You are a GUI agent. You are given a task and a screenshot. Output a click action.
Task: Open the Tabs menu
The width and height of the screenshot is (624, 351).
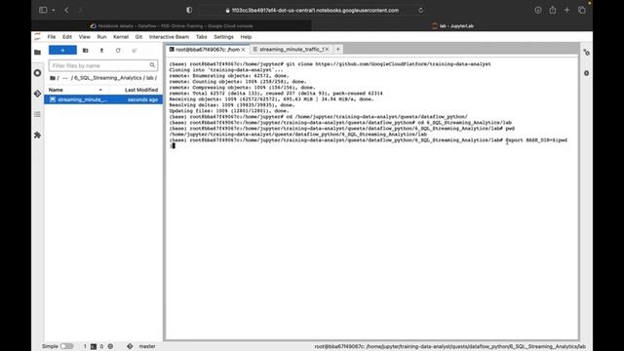click(x=202, y=37)
